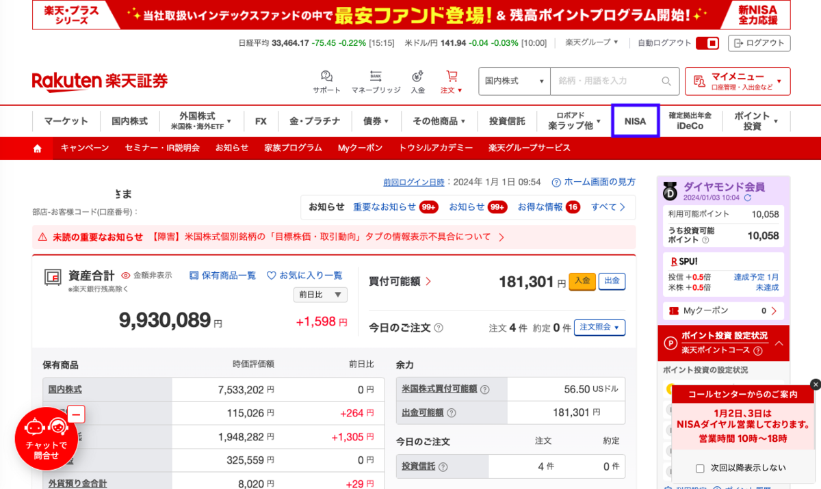
Task: Go to 家族プログラム in the red bar
Action: pyautogui.click(x=294, y=148)
